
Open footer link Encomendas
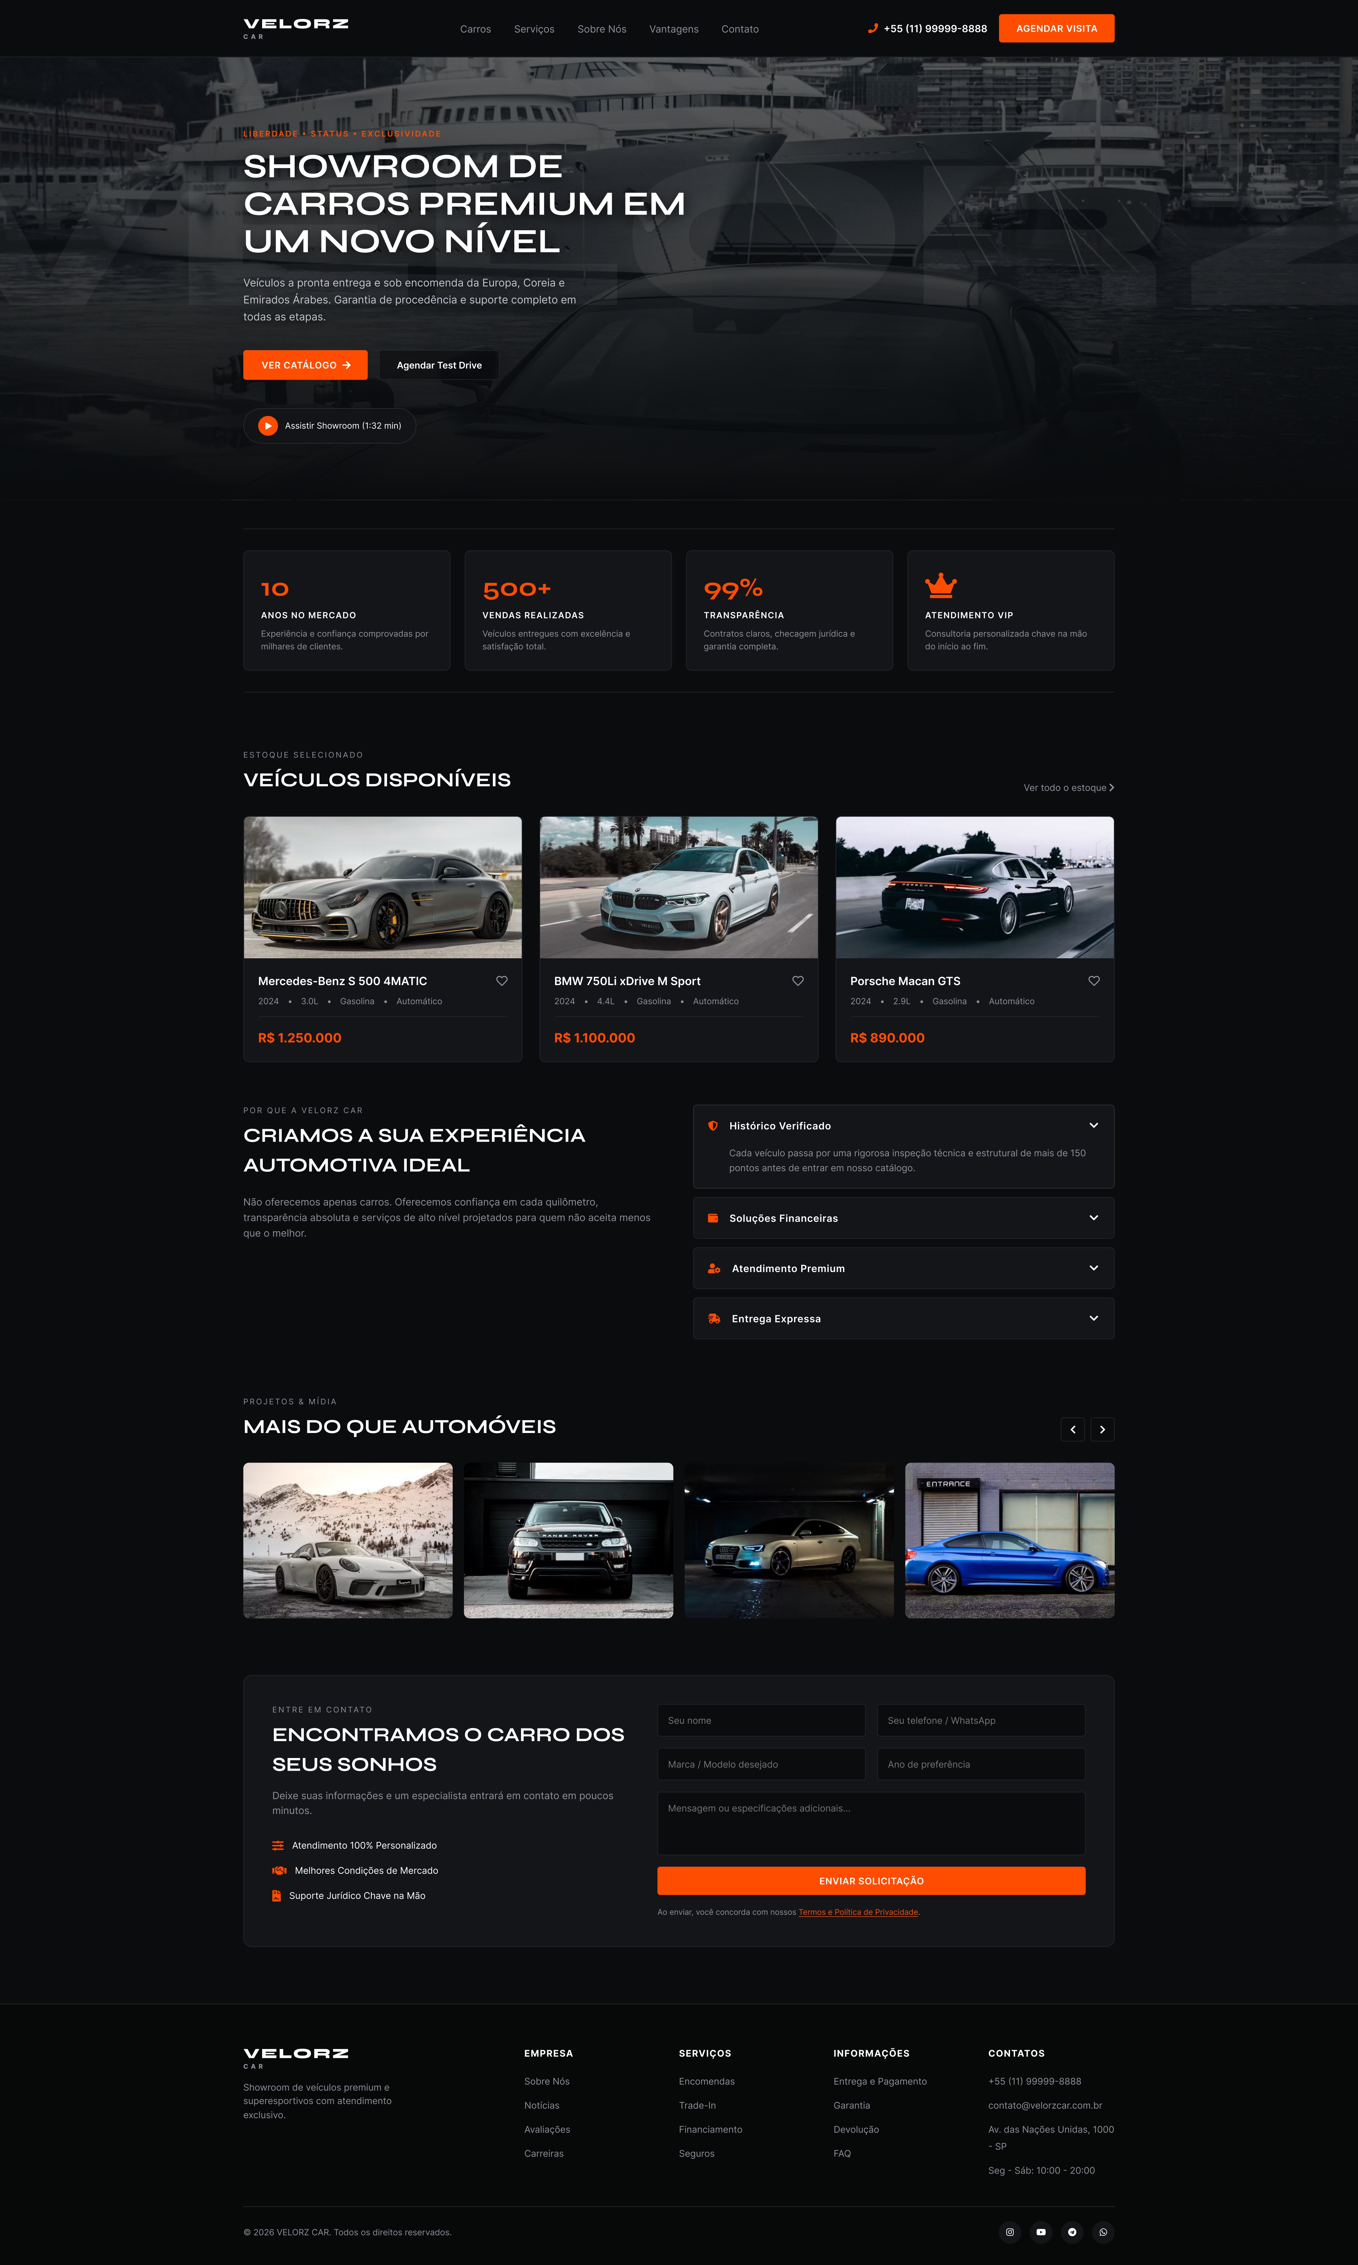(x=706, y=2082)
